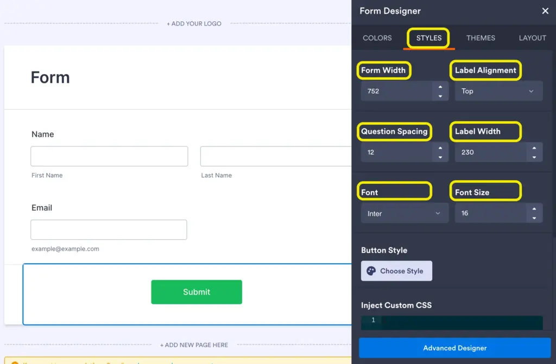Increase Font Size using the up arrow
Image resolution: width=556 pixels, height=364 pixels.
point(534,210)
